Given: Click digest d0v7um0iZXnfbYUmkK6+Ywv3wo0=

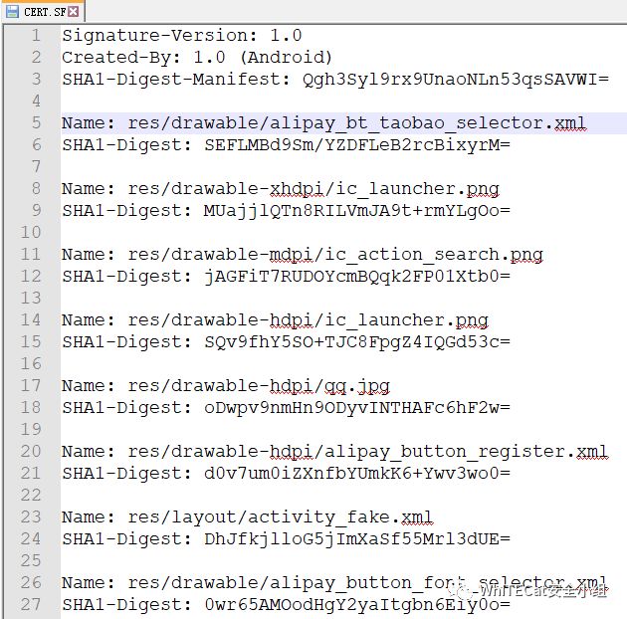Looking at the screenshot, I should tap(357, 474).
